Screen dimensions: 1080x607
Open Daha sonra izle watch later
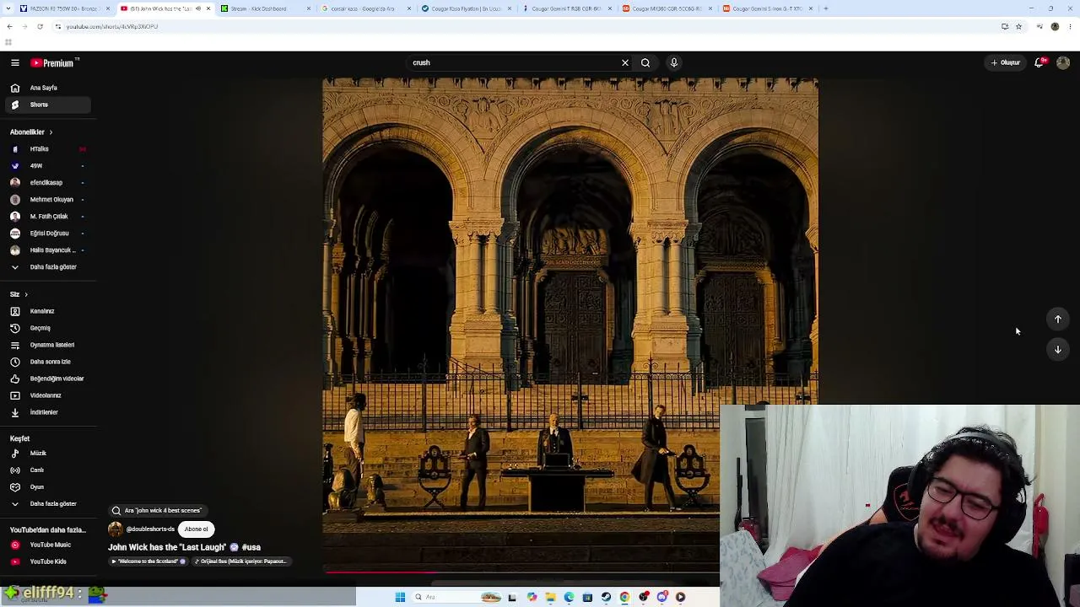click(47, 362)
